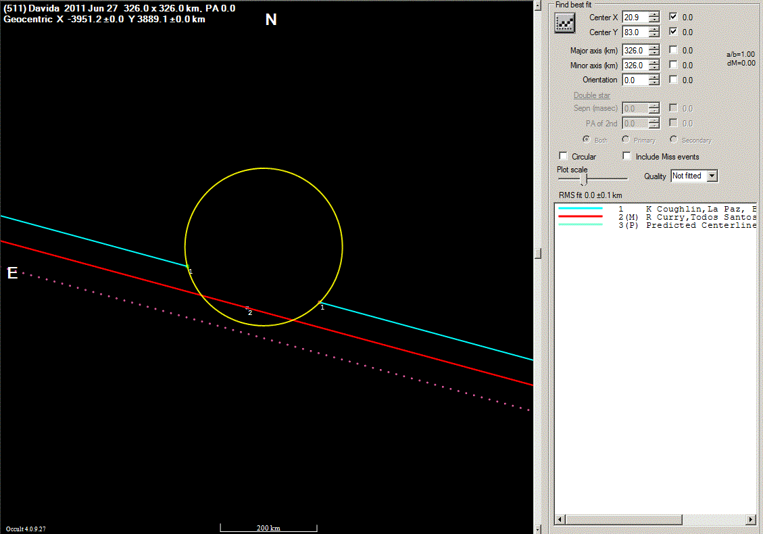Increase the Orientation value

tap(654, 77)
